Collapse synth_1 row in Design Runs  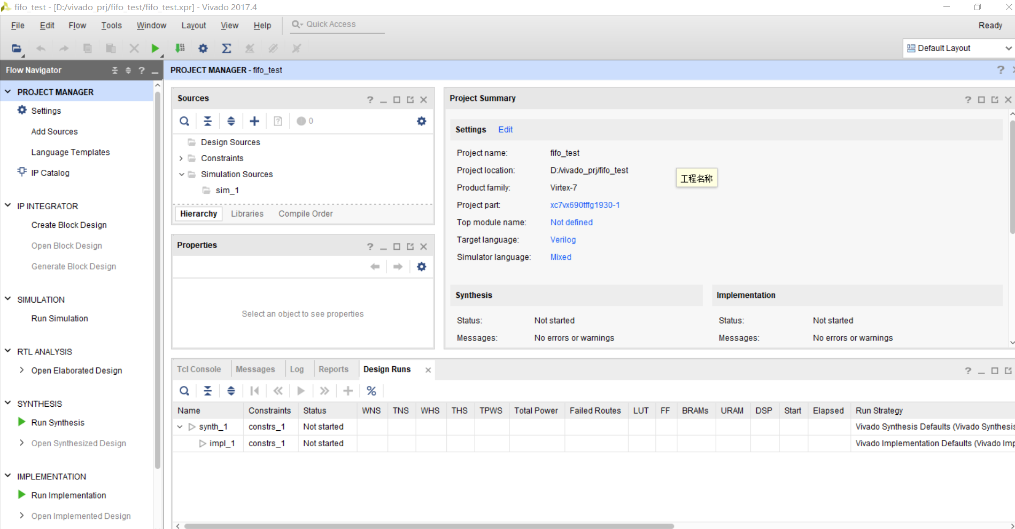[x=180, y=427]
